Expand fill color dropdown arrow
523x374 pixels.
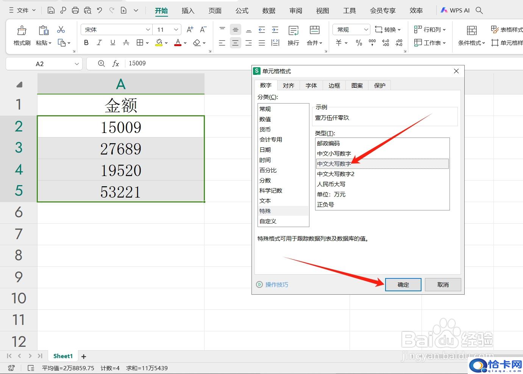pos(166,43)
